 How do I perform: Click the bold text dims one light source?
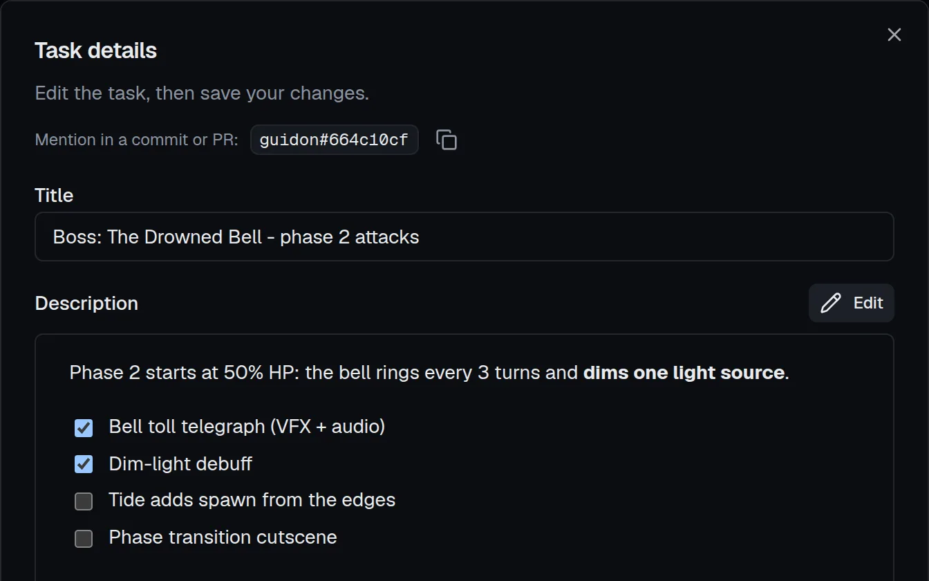pyautogui.click(x=684, y=373)
